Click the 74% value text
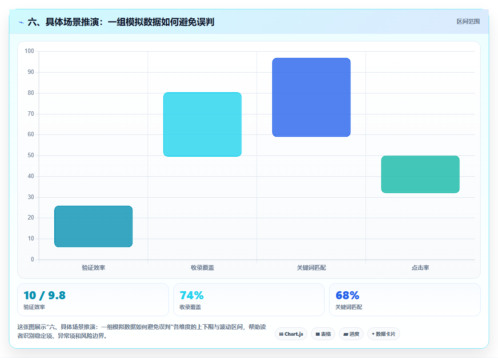Screen dimensions: 498x358 pos(192,295)
